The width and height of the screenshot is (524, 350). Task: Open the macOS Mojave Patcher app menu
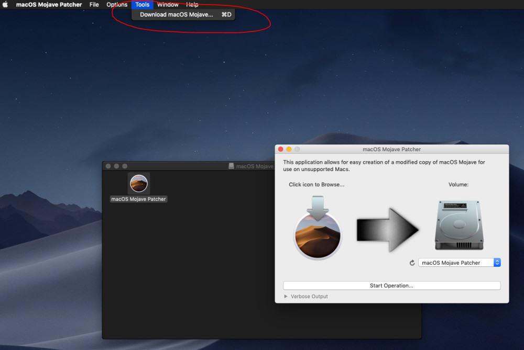pyautogui.click(x=49, y=5)
